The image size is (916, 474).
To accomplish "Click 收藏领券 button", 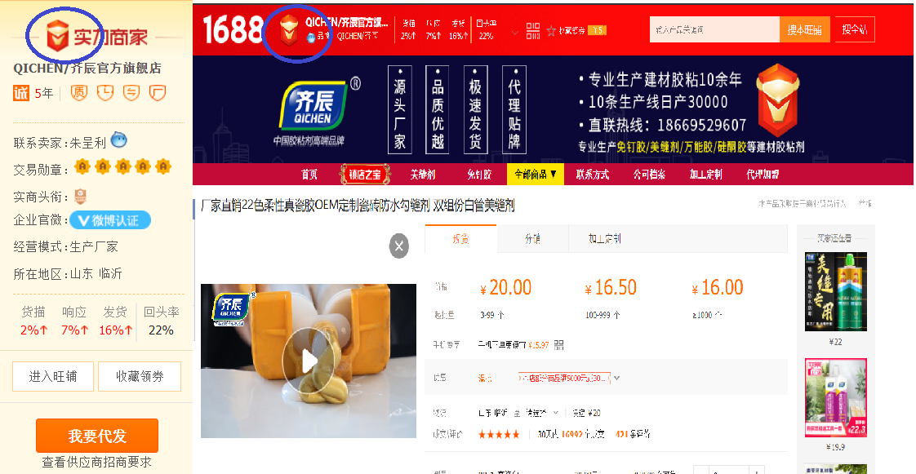I will [x=140, y=377].
